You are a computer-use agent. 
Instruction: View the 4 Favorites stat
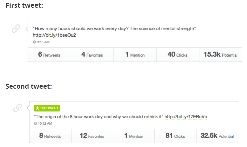tap(92, 55)
